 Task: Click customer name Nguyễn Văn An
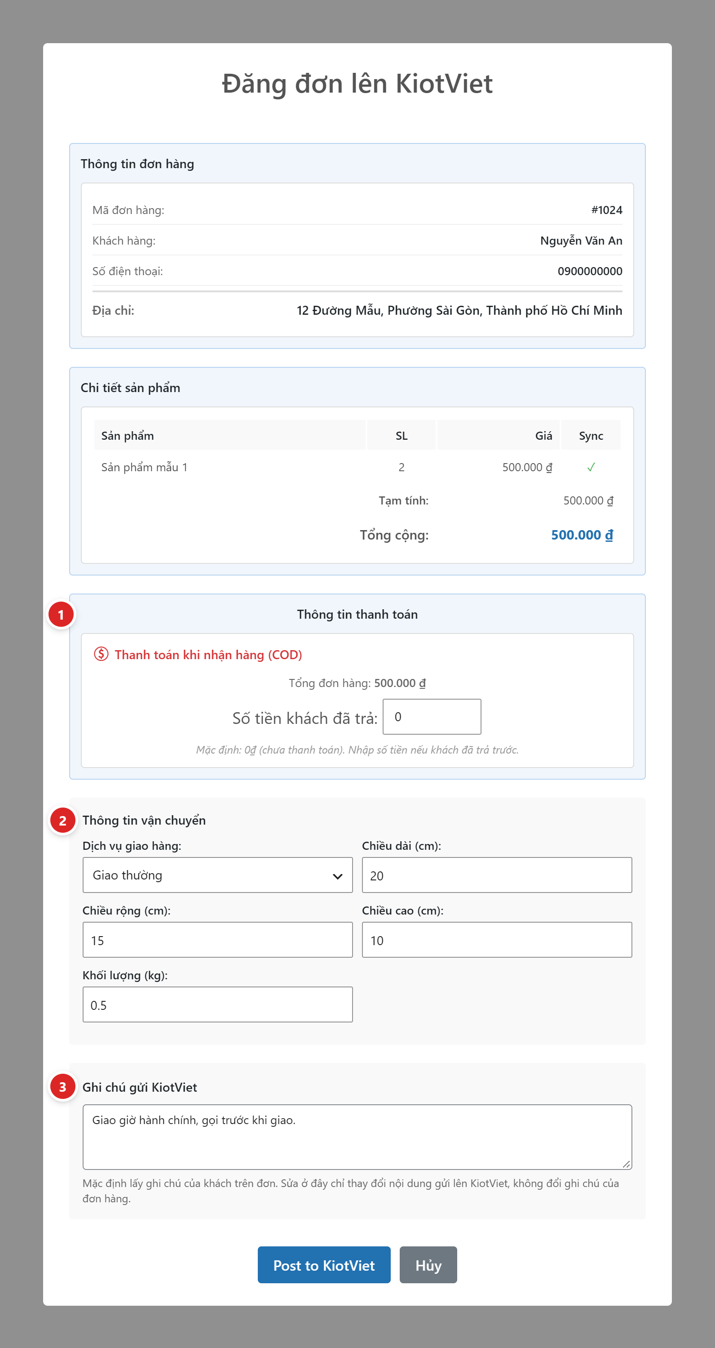tap(581, 241)
